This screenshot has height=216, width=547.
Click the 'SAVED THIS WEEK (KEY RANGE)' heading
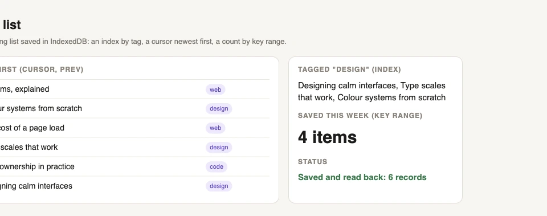[x=360, y=116]
